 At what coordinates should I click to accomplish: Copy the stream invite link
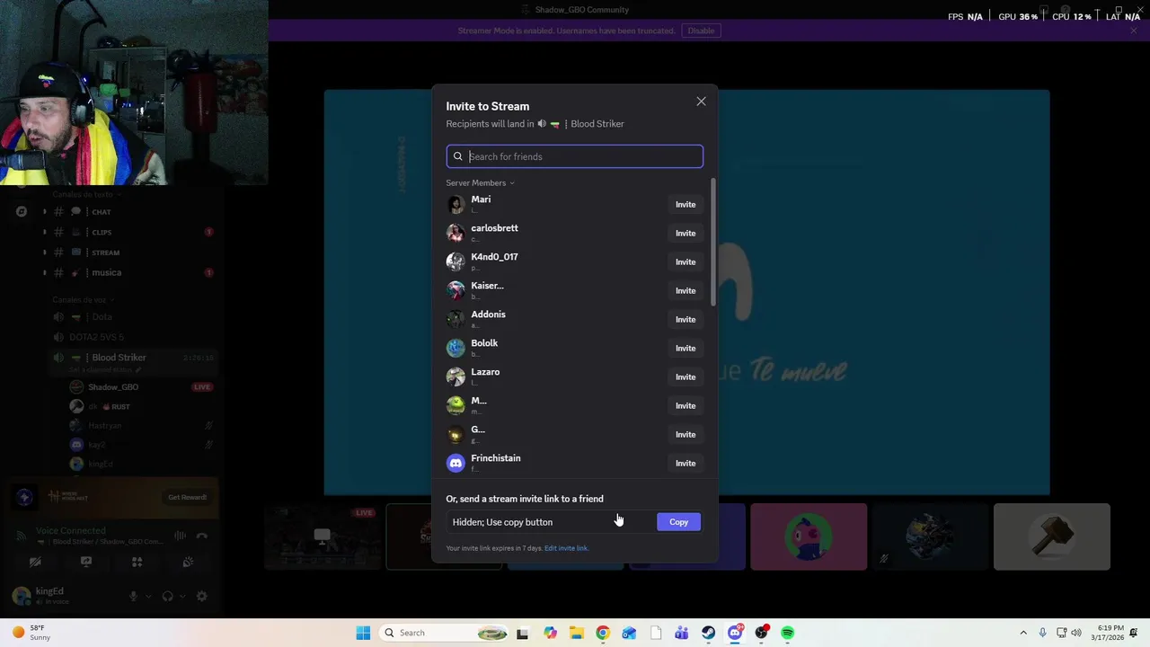678,522
